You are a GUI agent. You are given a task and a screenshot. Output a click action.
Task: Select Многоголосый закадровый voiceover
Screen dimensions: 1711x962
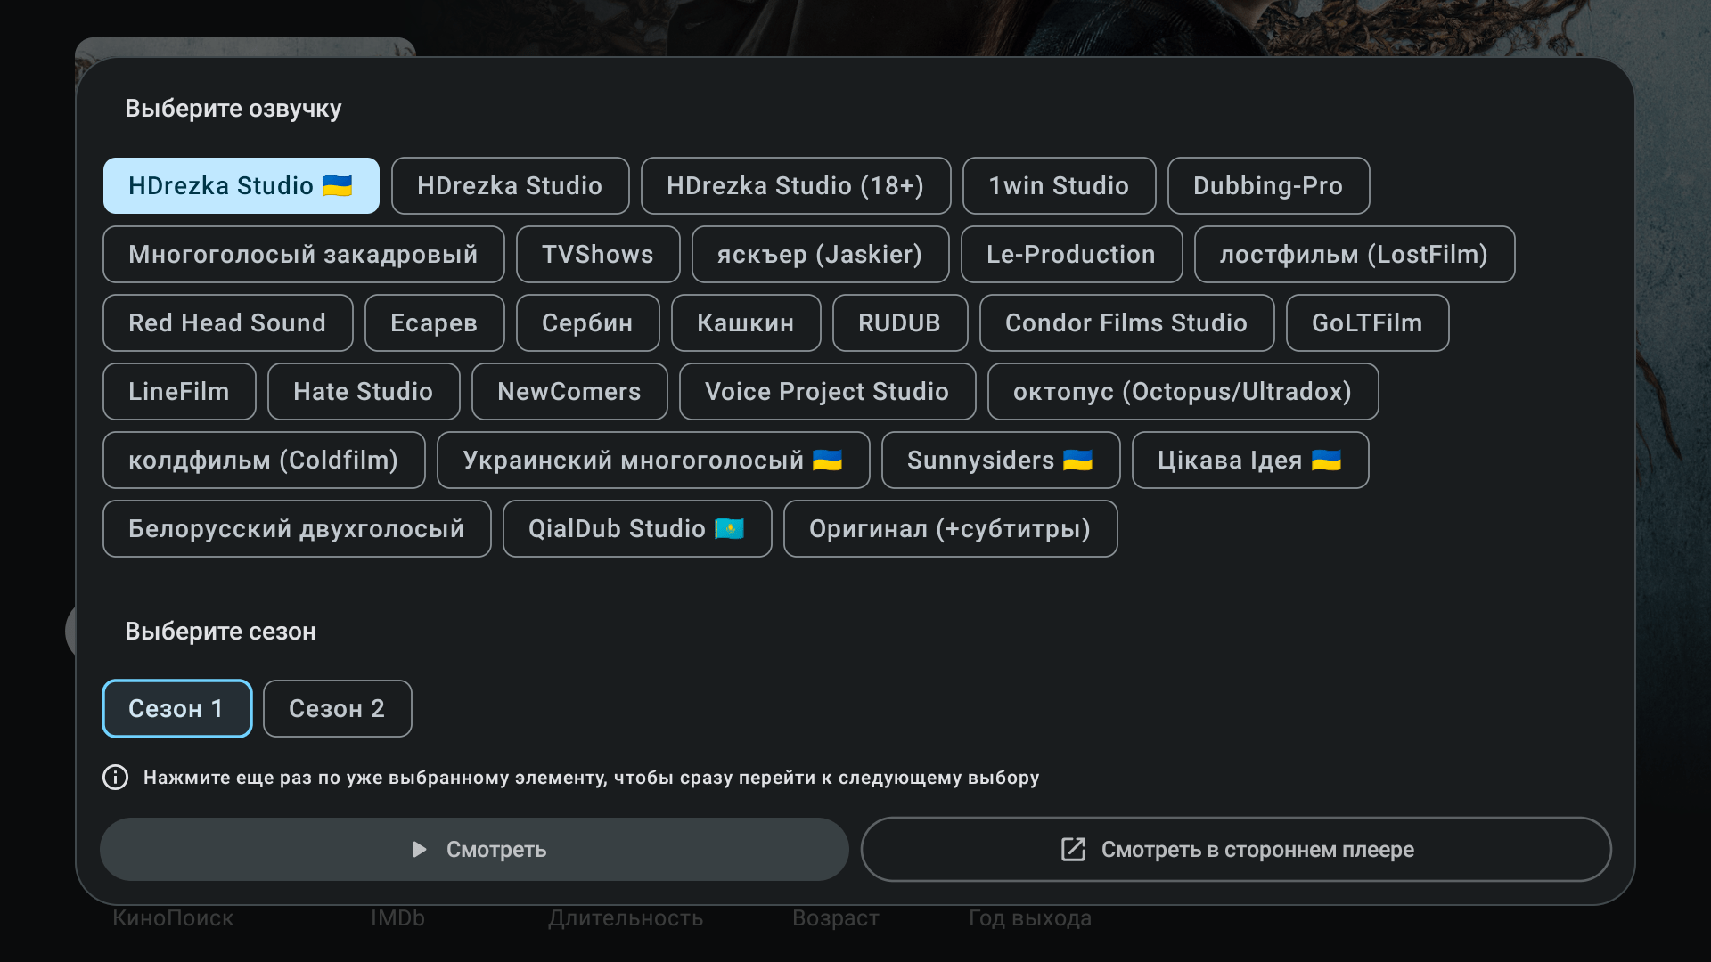click(x=304, y=254)
